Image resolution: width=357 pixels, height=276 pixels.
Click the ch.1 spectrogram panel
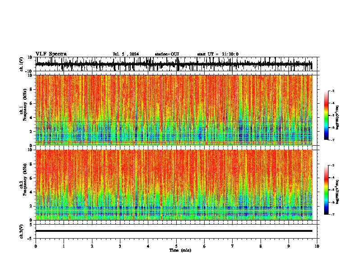pos(174,110)
